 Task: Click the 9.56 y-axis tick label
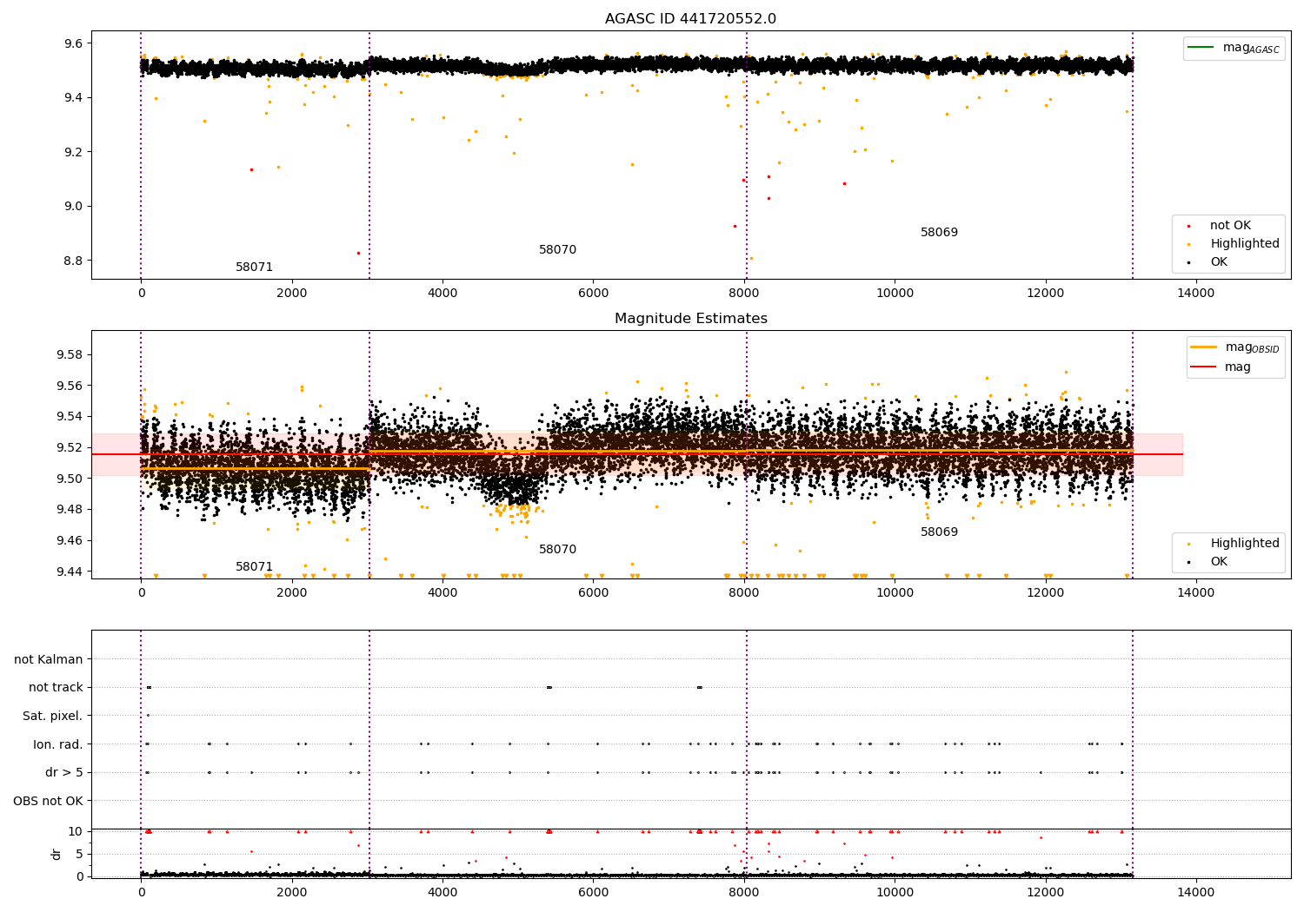click(70, 386)
